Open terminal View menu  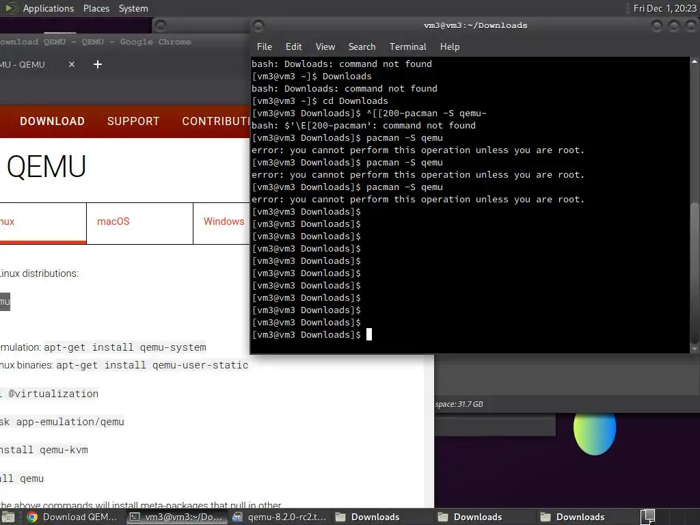(325, 47)
